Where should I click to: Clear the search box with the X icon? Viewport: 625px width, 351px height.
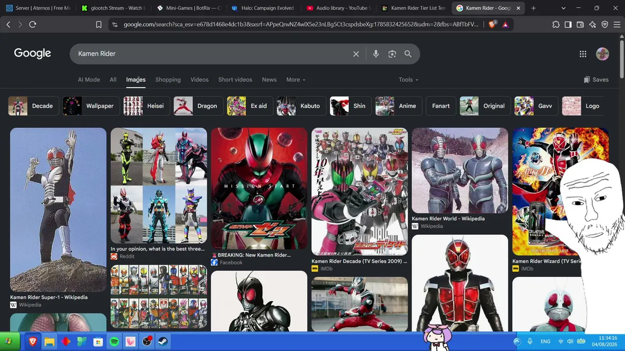356,54
